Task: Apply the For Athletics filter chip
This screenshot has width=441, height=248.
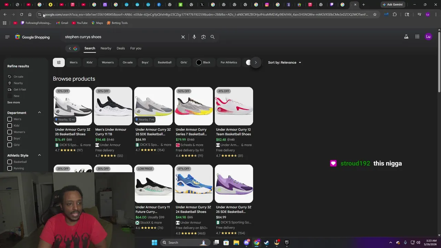Action: pyautogui.click(x=229, y=62)
